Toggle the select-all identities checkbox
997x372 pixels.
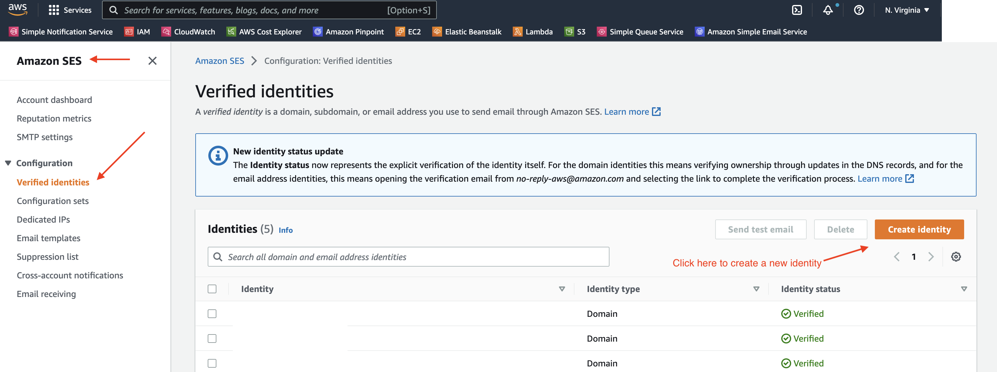(212, 289)
